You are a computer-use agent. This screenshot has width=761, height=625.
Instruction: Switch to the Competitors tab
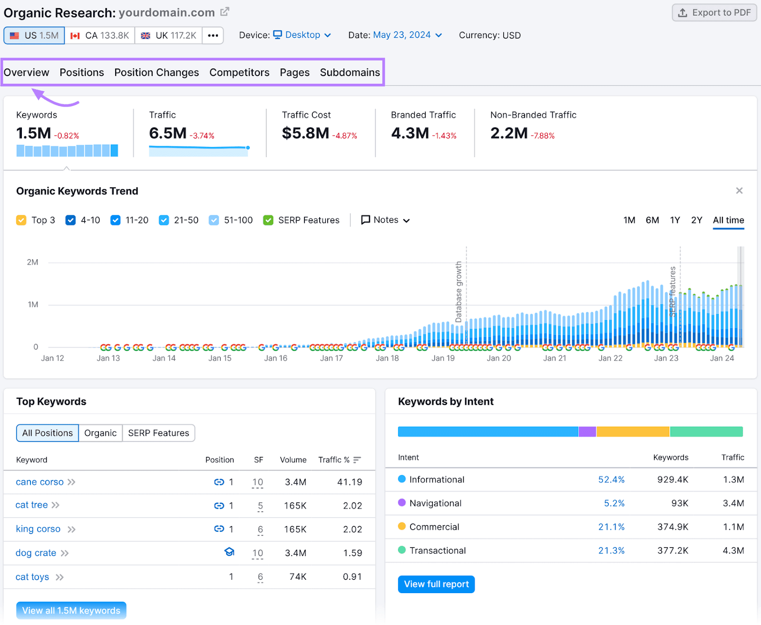click(x=239, y=72)
